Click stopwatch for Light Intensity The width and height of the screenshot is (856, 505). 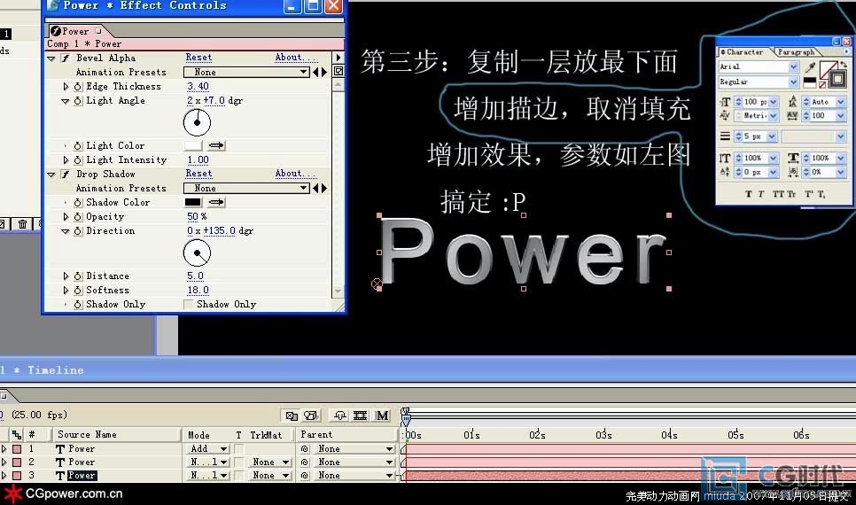click(x=77, y=160)
